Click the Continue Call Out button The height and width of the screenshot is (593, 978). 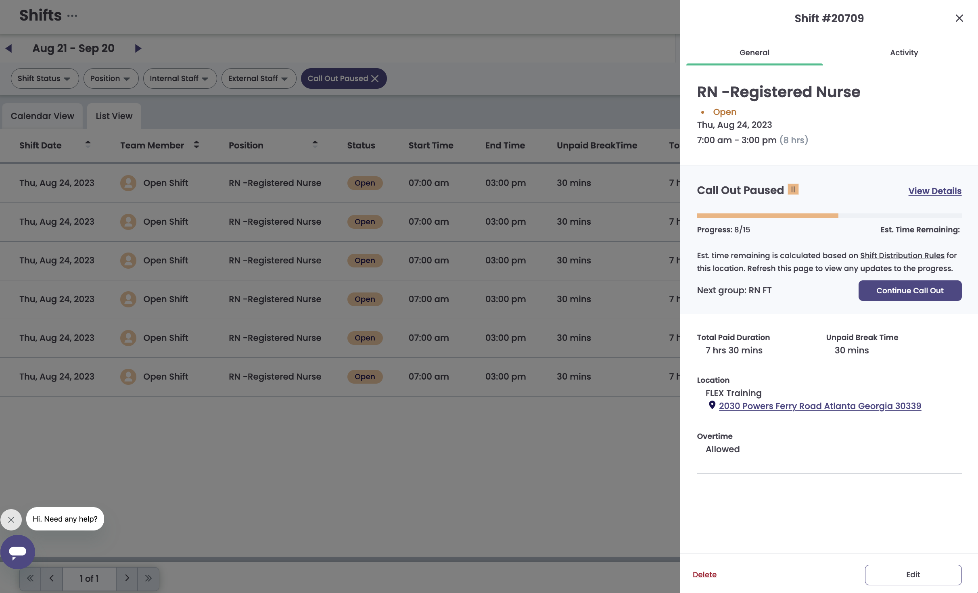(910, 290)
